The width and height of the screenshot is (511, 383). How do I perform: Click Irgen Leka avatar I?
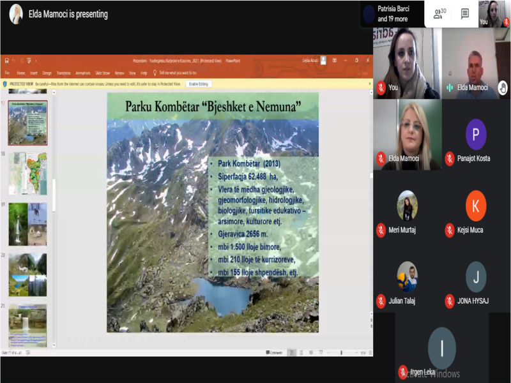click(x=442, y=349)
